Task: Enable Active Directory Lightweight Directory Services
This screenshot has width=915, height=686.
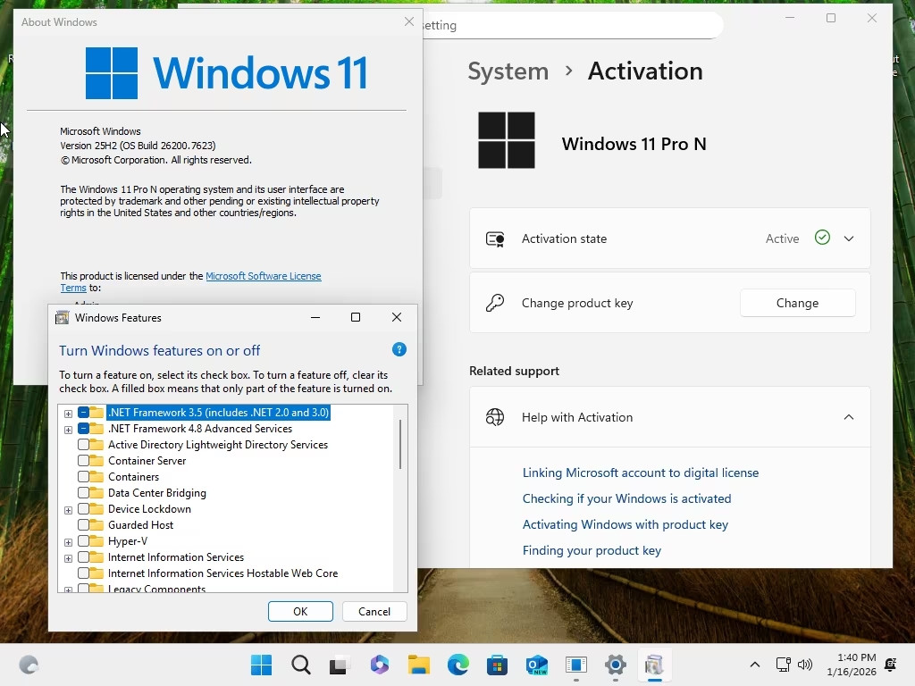Action: pos(83,445)
